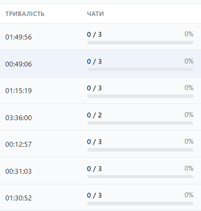Choose the 01:30:52 duration row
201x211 pixels.
(100, 198)
